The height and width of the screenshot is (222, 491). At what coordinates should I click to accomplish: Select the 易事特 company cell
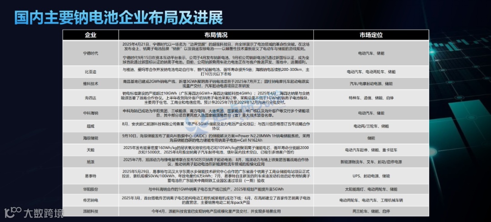pyautogui.click(x=90, y=176)
